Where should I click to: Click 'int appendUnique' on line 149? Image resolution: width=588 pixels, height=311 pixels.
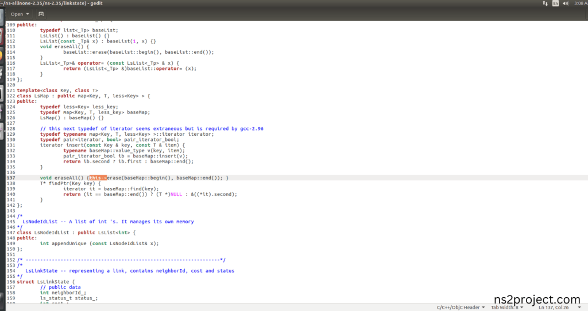click(x=63, y=243)
